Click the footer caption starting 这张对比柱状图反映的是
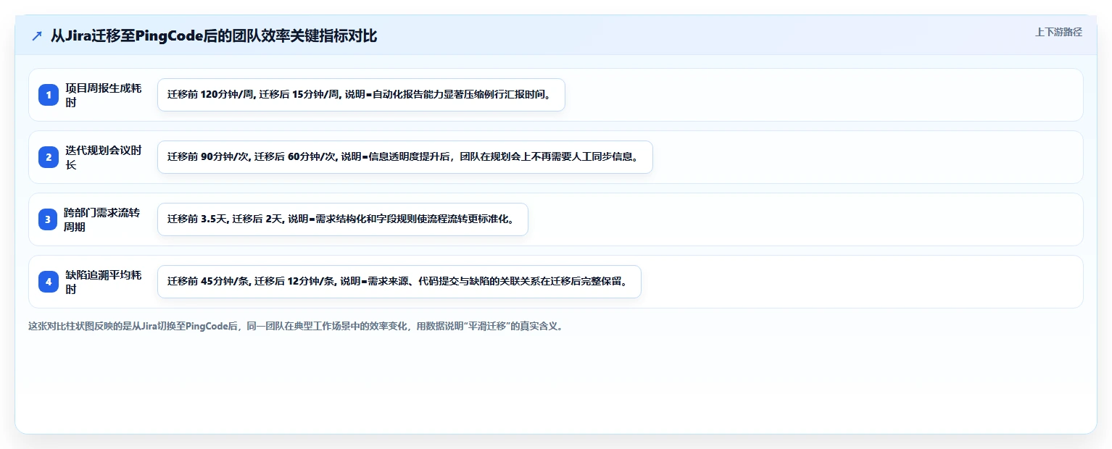Viewport: 1112px width, 449px height. pyautogui.click(x=296, y=327)
